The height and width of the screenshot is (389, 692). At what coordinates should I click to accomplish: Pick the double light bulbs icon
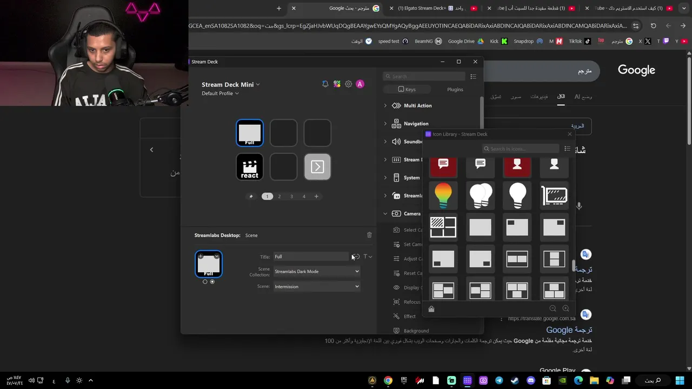pyautogui.click(x=480, y=196)
